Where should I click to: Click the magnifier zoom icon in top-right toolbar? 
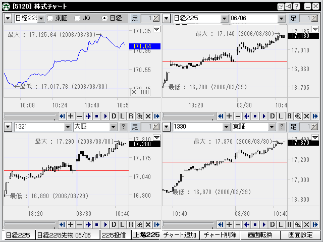click(298, 116)
